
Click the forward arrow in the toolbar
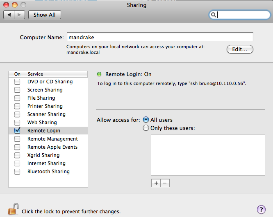[19, 15]
